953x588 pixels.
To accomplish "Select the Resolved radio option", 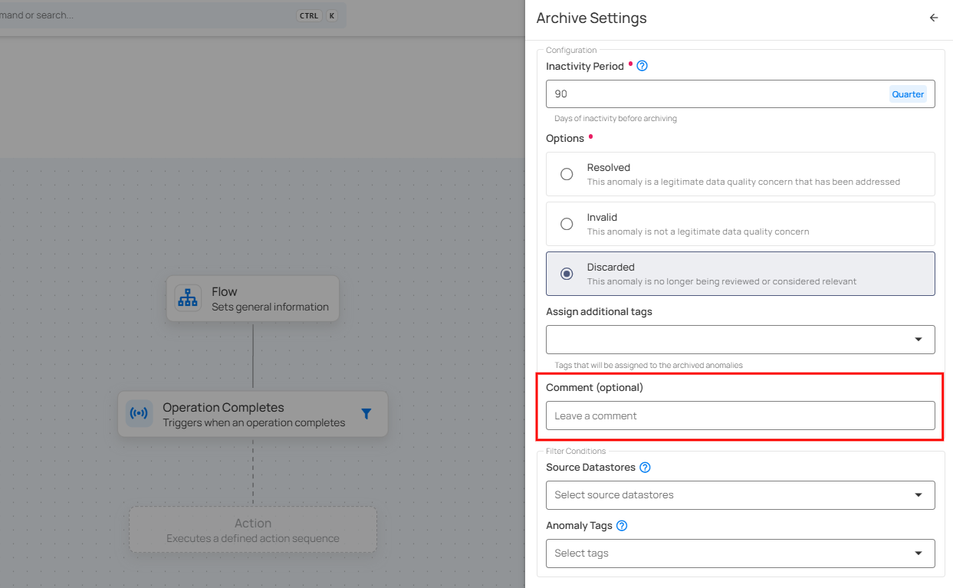I will [567, 174].
